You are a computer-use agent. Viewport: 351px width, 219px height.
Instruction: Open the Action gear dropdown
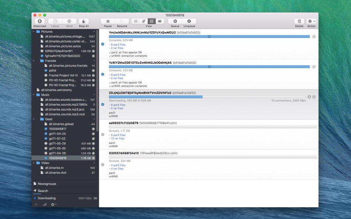(x=311, y=21)
